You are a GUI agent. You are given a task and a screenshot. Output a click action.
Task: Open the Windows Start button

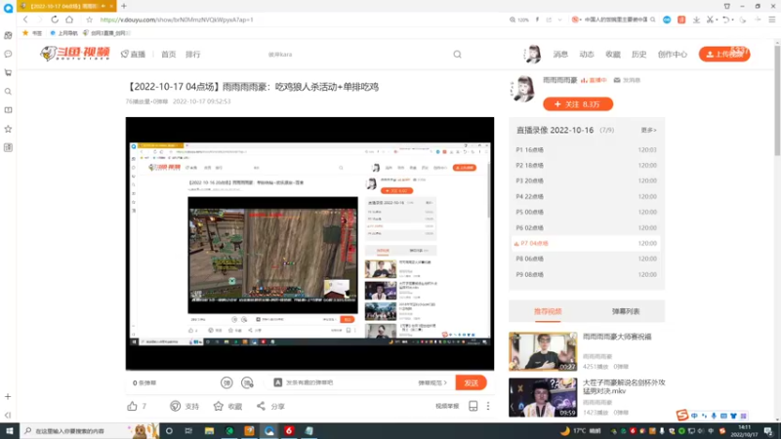point(9,430)
